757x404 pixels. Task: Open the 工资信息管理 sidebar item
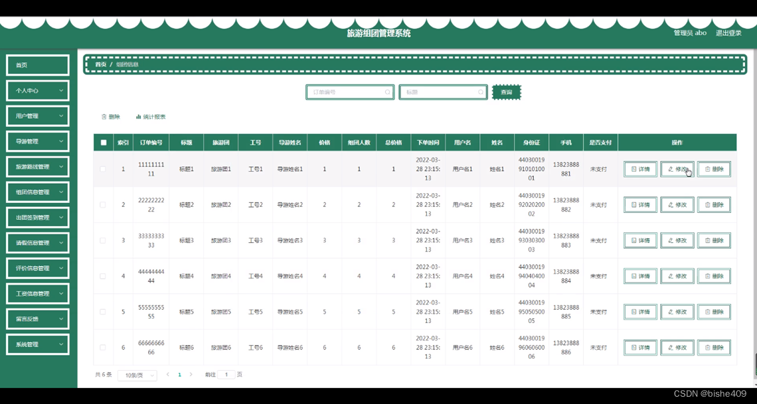coord(38,294)
